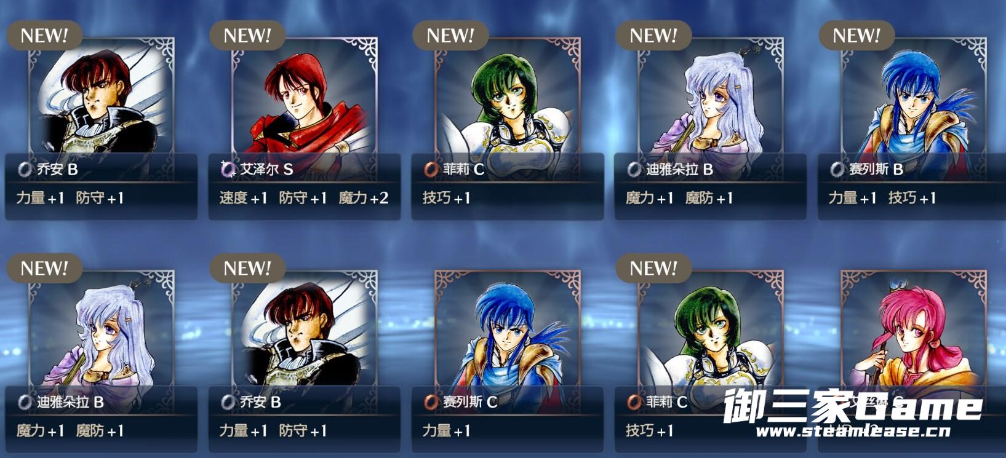
Task: Select the 防守+1 bonus under 艾泽尔 S
Action: coord(303,198)
